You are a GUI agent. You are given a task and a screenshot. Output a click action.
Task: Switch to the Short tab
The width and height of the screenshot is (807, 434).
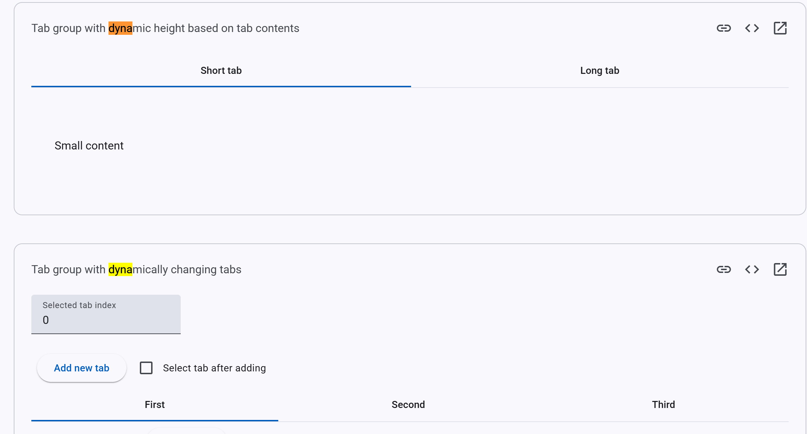tap(221, 71)
